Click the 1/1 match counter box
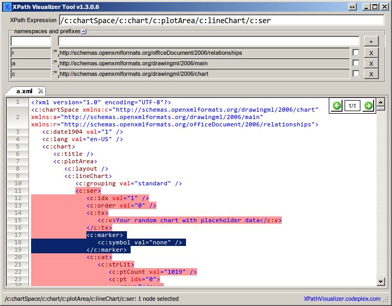This screenshot has height=306, width=392. [x=352, y=106]
